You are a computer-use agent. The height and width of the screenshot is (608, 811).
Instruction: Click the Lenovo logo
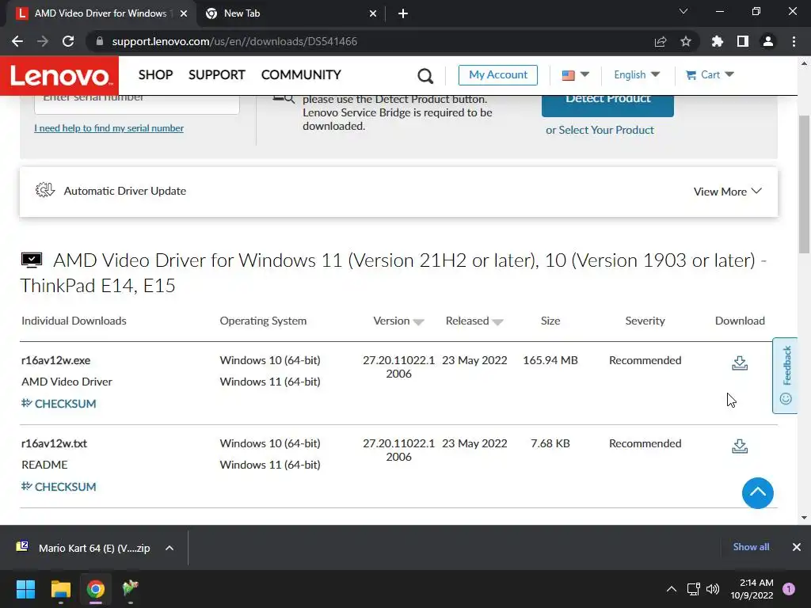[59, 76]
